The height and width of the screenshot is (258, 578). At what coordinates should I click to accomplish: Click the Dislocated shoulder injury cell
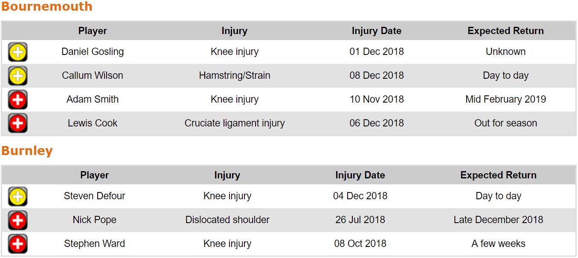pyautogui.click(x=227, y=220)
